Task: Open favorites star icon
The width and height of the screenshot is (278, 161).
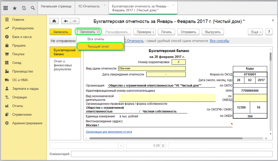Action: 15,8
